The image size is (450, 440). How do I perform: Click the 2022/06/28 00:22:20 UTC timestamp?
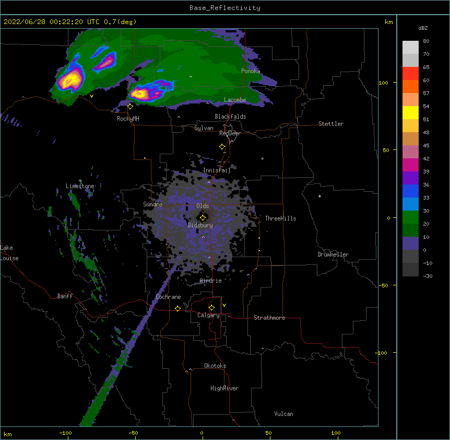coord(52,22)
